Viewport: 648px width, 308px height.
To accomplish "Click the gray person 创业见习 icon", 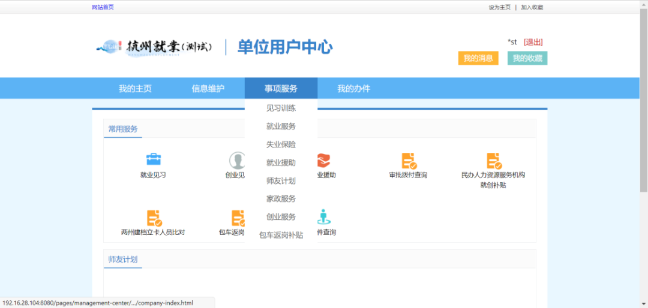I will 236,160.
